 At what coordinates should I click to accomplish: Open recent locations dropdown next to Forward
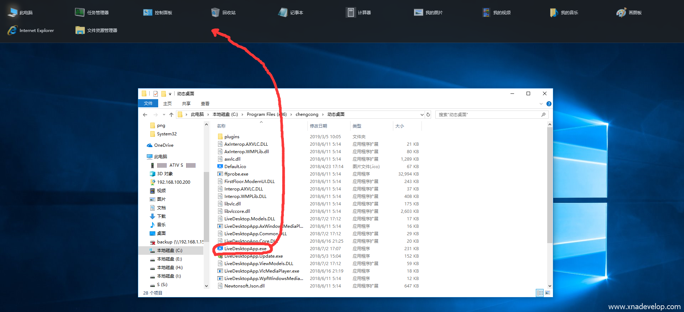(x=164, y=114)
